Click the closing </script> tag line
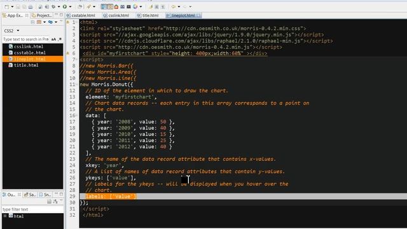The image size is (407, 229). click(x=96, y=209)
